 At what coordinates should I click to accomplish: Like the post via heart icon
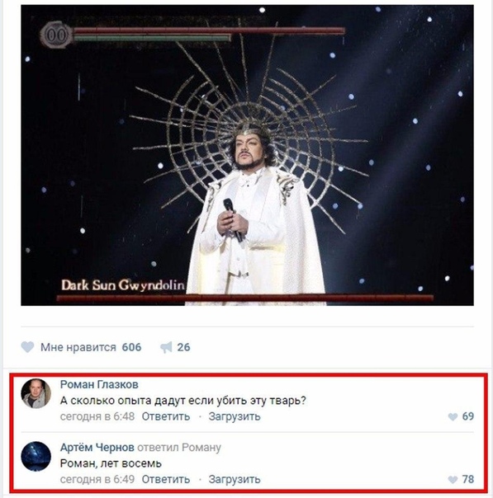[x=27, y=347]
